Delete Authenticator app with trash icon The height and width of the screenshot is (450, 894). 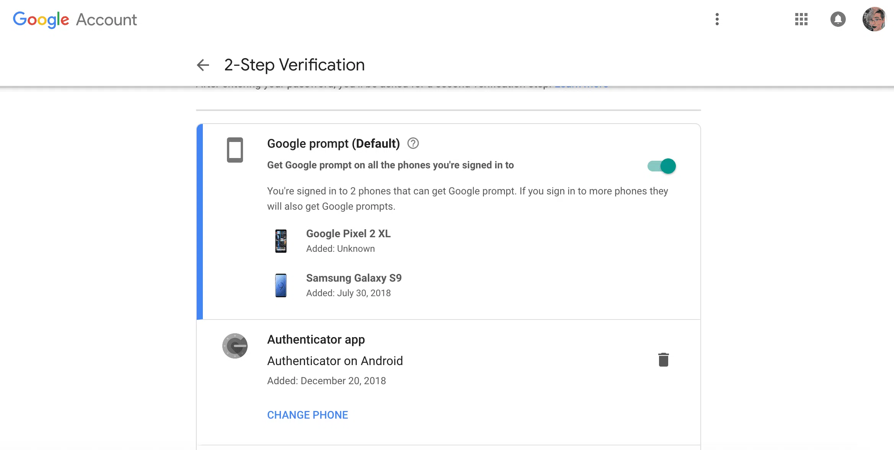click(x=663, y=360)
